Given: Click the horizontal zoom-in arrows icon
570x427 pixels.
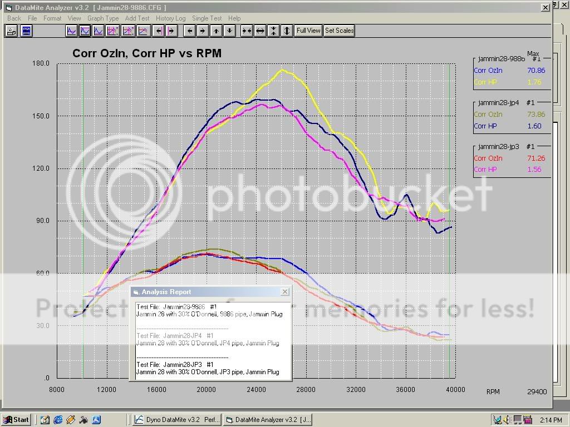Looking at the screenshot, I should pyautogui.click(x=247, y=31).
